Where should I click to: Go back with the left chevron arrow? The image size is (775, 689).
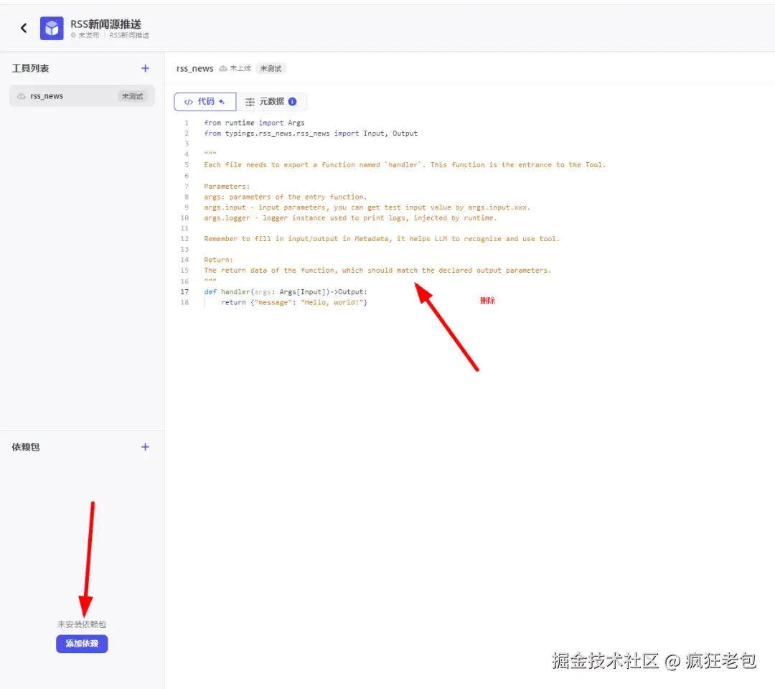[23, 28]
